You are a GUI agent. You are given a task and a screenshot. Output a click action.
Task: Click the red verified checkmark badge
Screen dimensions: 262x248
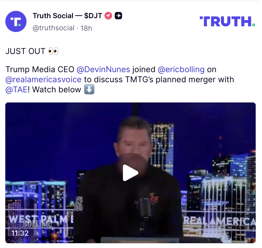coord(108,16)
